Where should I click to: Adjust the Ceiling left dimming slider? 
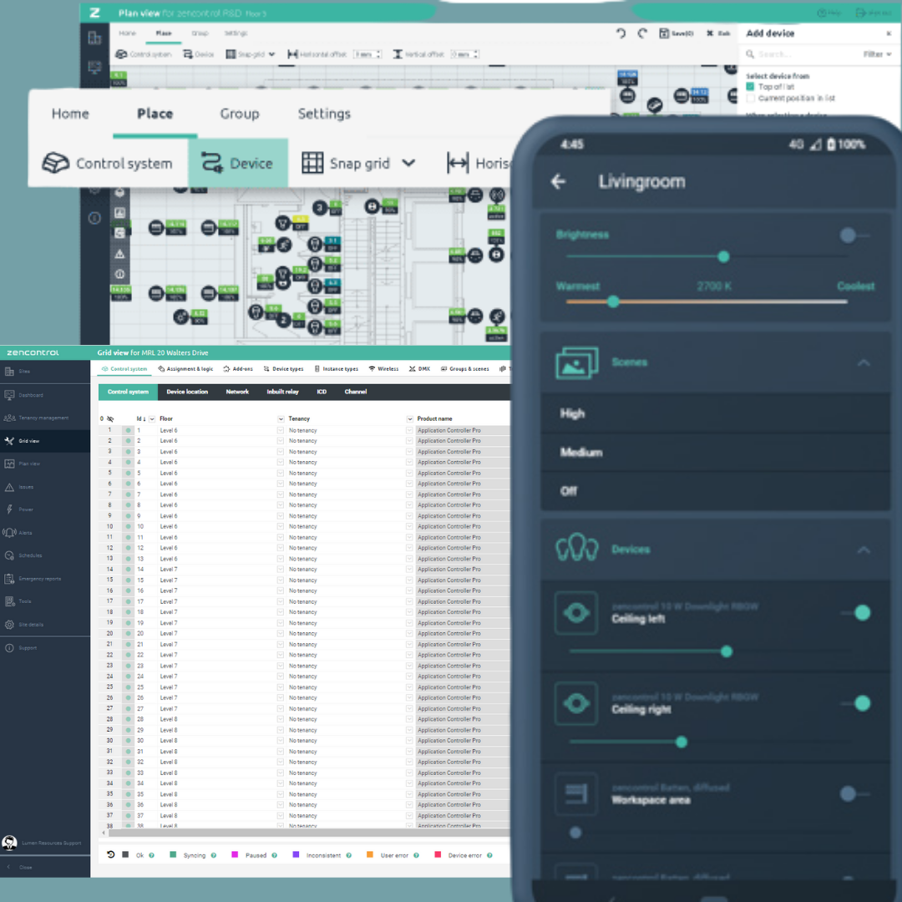[x=727, y=651]
